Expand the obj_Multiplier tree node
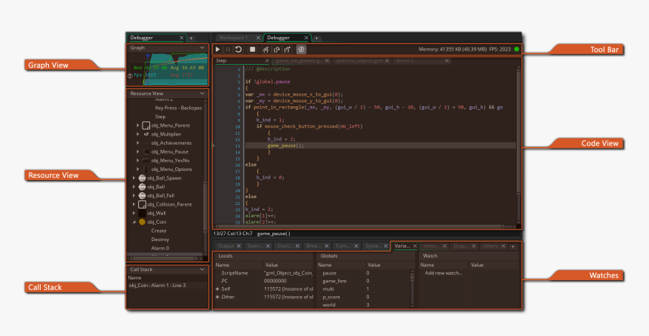 [138, 134]
